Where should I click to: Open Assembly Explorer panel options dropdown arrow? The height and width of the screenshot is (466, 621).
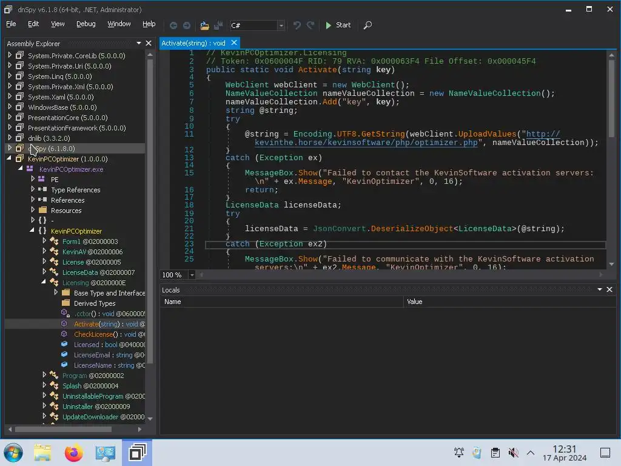[x=139, y=43]
